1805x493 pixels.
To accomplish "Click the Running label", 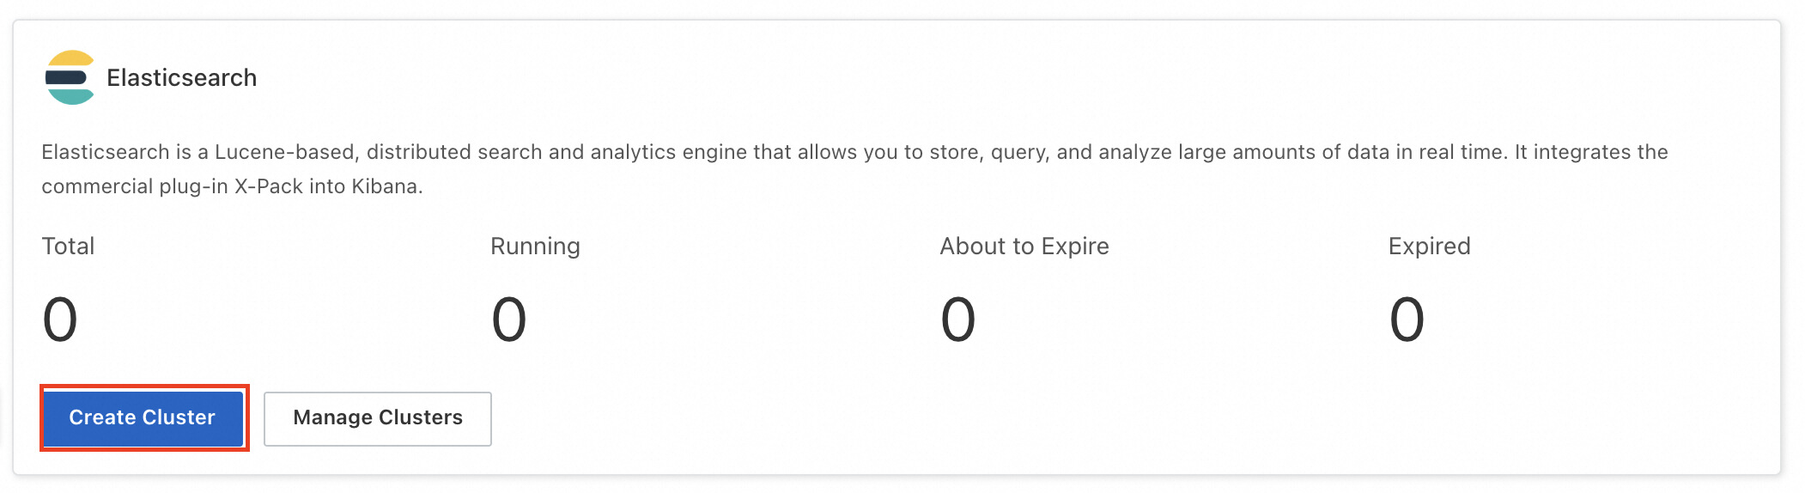I will click(x=535, y=246).
